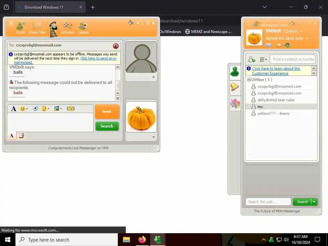Open the list all tabs chevron
Viewport: 328px width, 246px height.
pos(265,7)
